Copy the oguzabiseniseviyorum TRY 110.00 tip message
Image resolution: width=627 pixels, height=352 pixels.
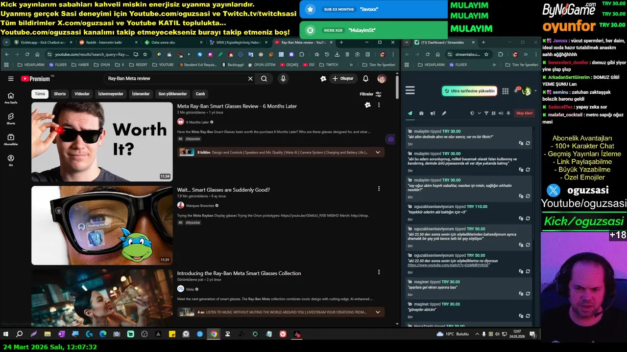(521, 219)
